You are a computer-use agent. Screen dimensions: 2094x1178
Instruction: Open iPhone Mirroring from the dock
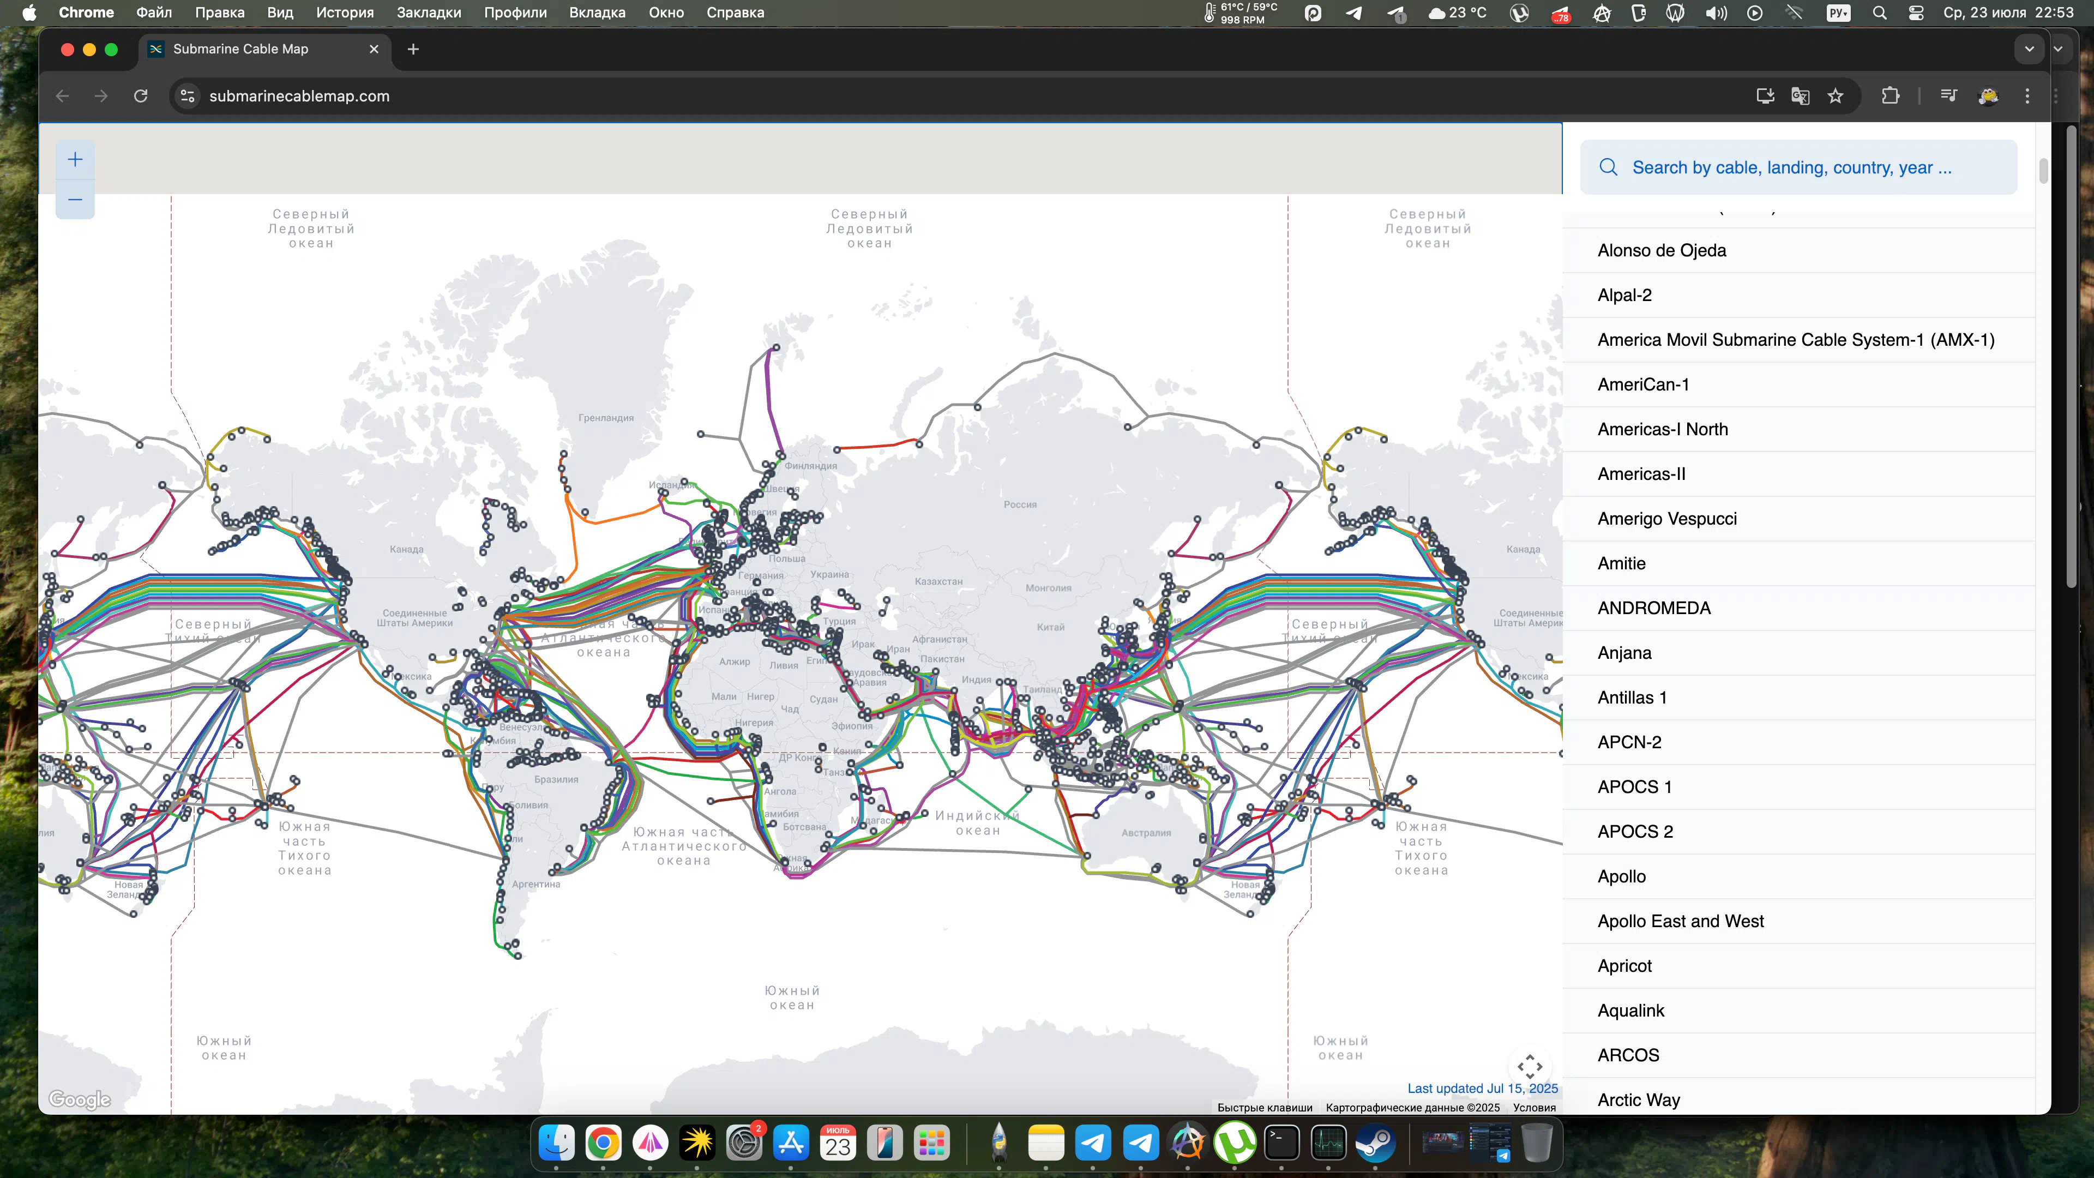(884, 1143)
